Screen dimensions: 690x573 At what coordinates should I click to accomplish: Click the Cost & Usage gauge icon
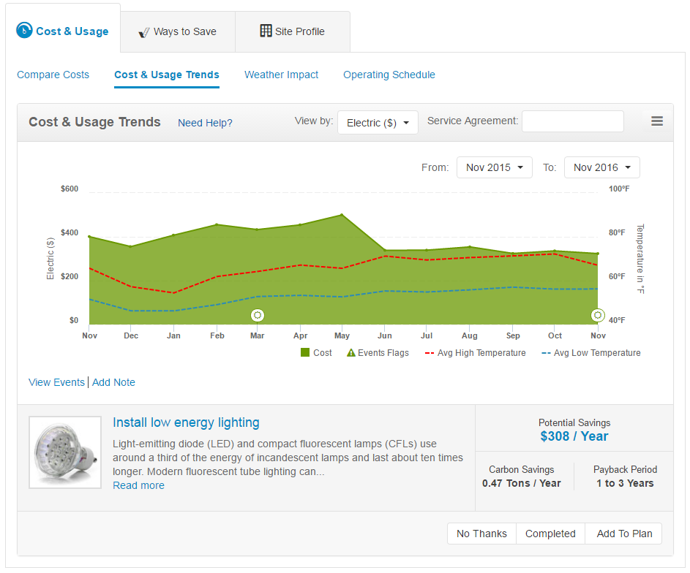tap(25, 31)
